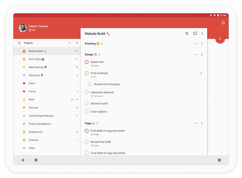This screenshot has height=178, width=242.
Task: Open Patrick Thomas profile avatar
Action: tap(23, 28)
